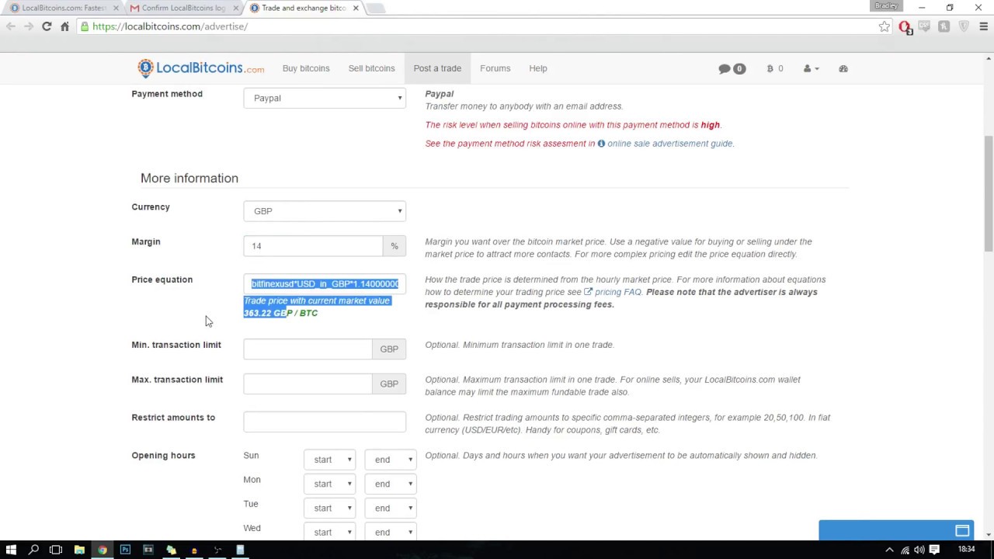Open Sell bitcoins page
The width and height of the screenshot is (994, 559).
[x=371, y=68]
